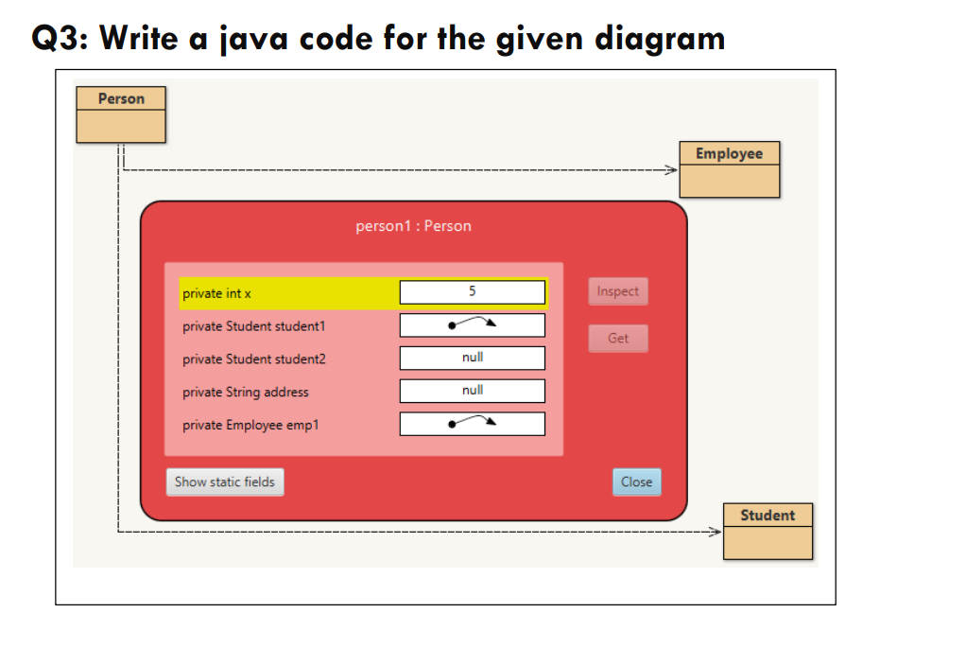Click the Person class box
Viewport: 966px width, 648px height.
click(120, 114)
